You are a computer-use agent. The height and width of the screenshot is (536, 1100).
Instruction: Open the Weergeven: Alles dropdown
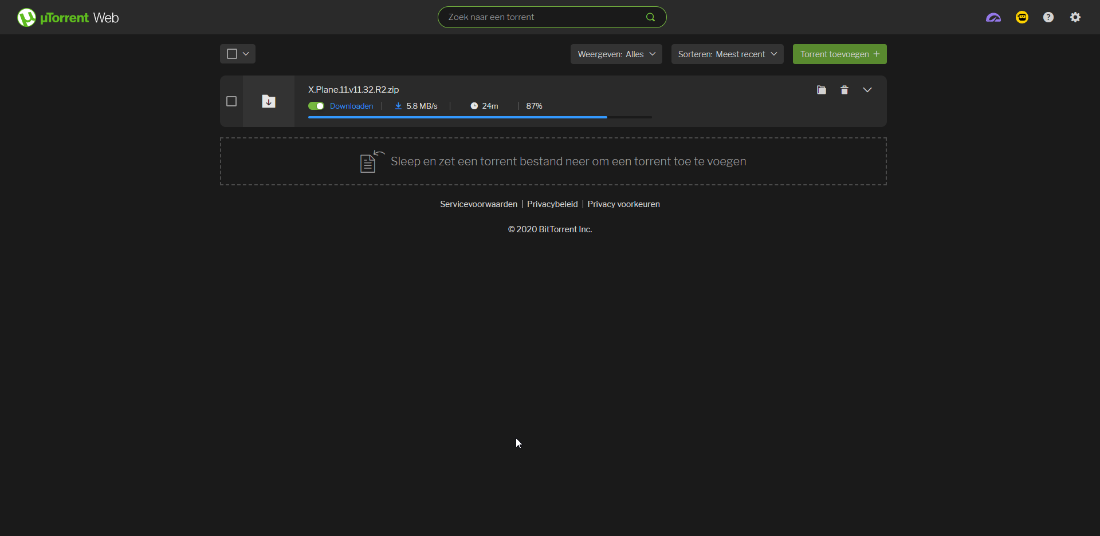coord(616,54)
